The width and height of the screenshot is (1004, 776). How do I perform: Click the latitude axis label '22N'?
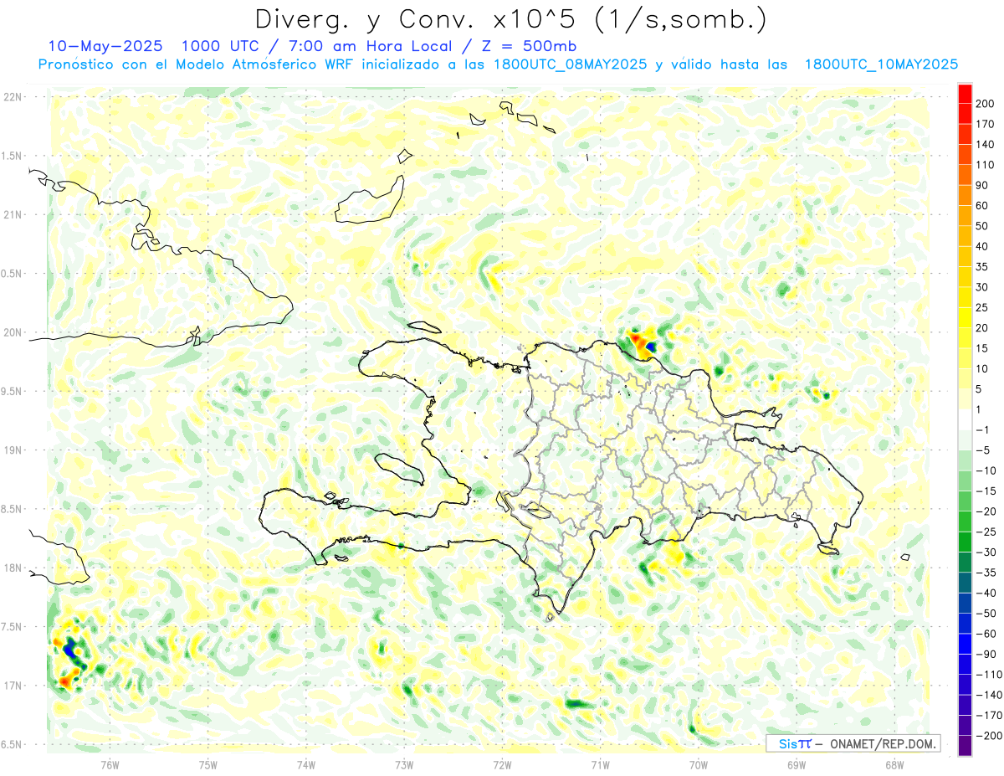pos(13,97)
